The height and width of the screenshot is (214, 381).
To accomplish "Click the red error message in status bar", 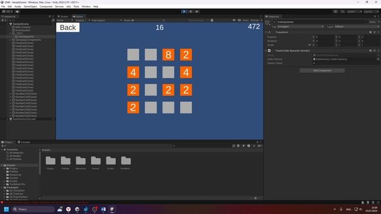I will [x=46, y=202].
